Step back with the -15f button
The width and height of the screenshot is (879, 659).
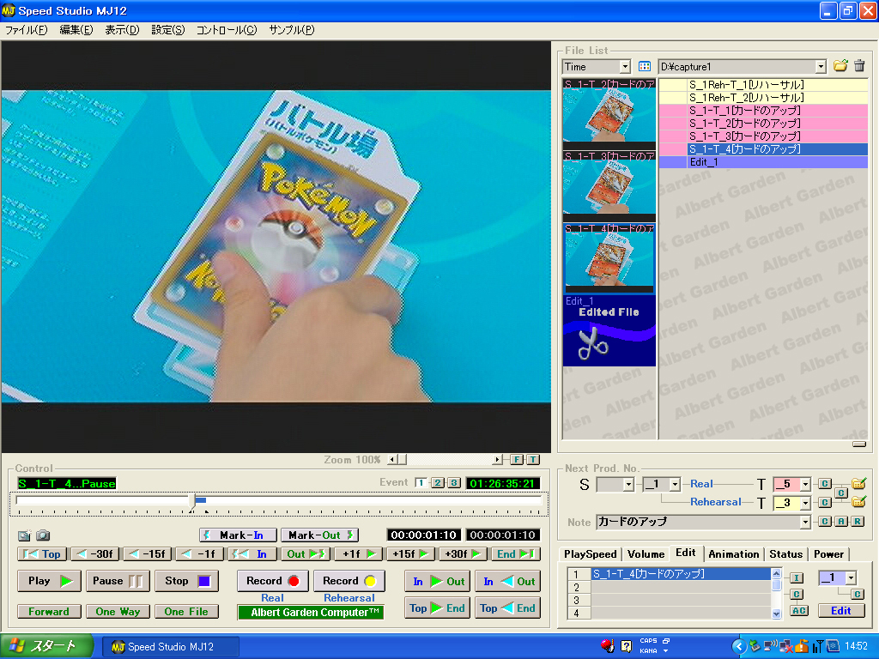coord(148,554)
